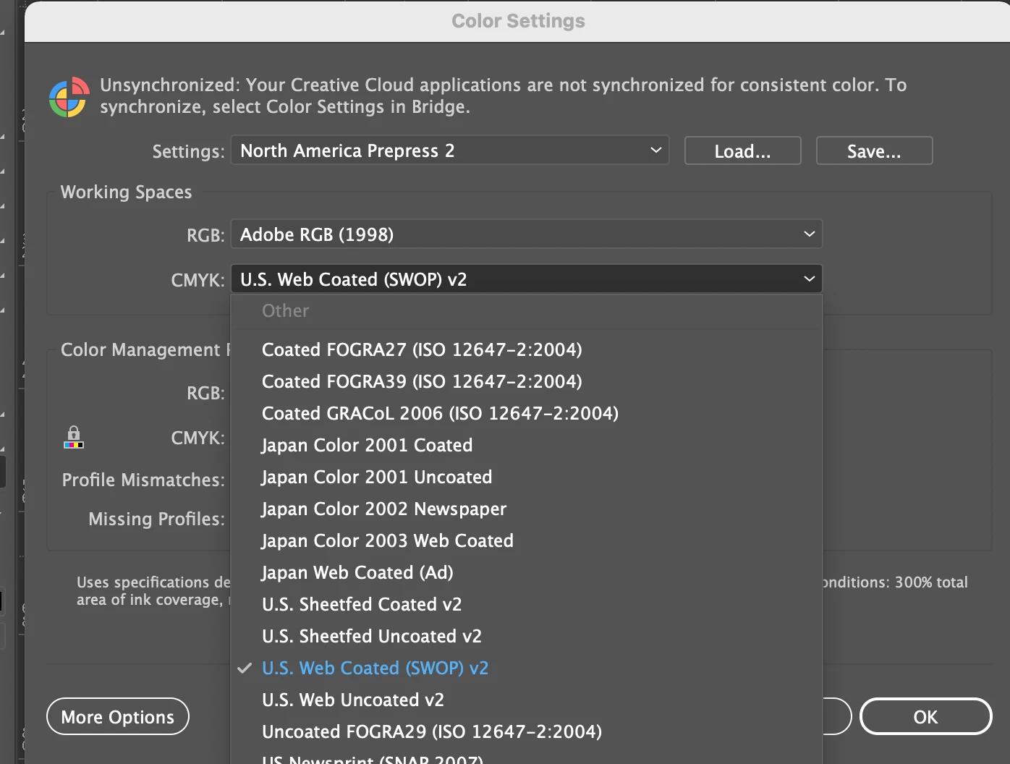Click the Missing Profiles label
The width and height of the screenshot is (1010, 764).
click(156, 519)
